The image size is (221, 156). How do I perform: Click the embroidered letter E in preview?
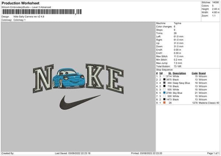(115, 79)
